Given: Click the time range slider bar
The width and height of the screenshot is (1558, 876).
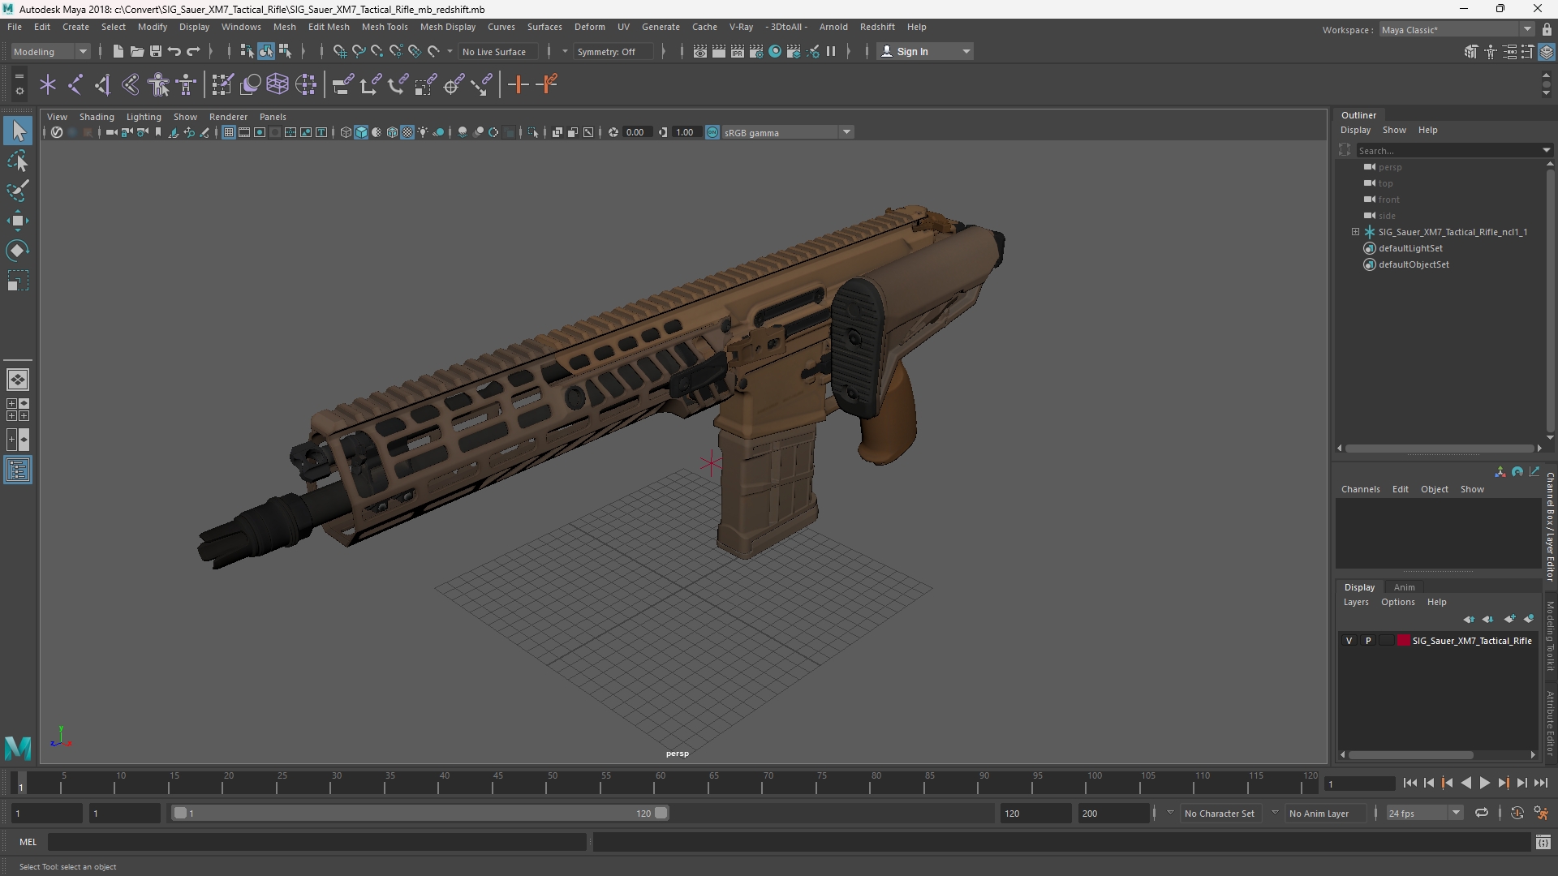Looking at the screenshot, I should point(420,813).
